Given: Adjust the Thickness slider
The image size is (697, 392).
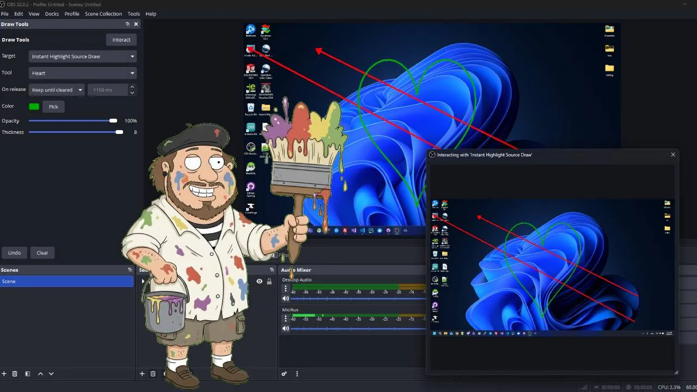Looking at the screenshot, I should 119,132.
